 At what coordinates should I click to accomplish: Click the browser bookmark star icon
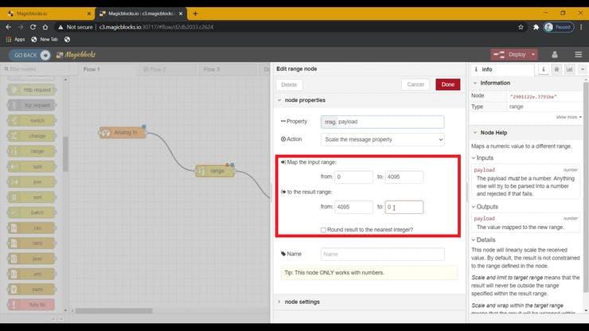click(521, 26)
